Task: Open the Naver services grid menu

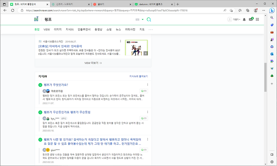Action: click(x=257, y=19)
